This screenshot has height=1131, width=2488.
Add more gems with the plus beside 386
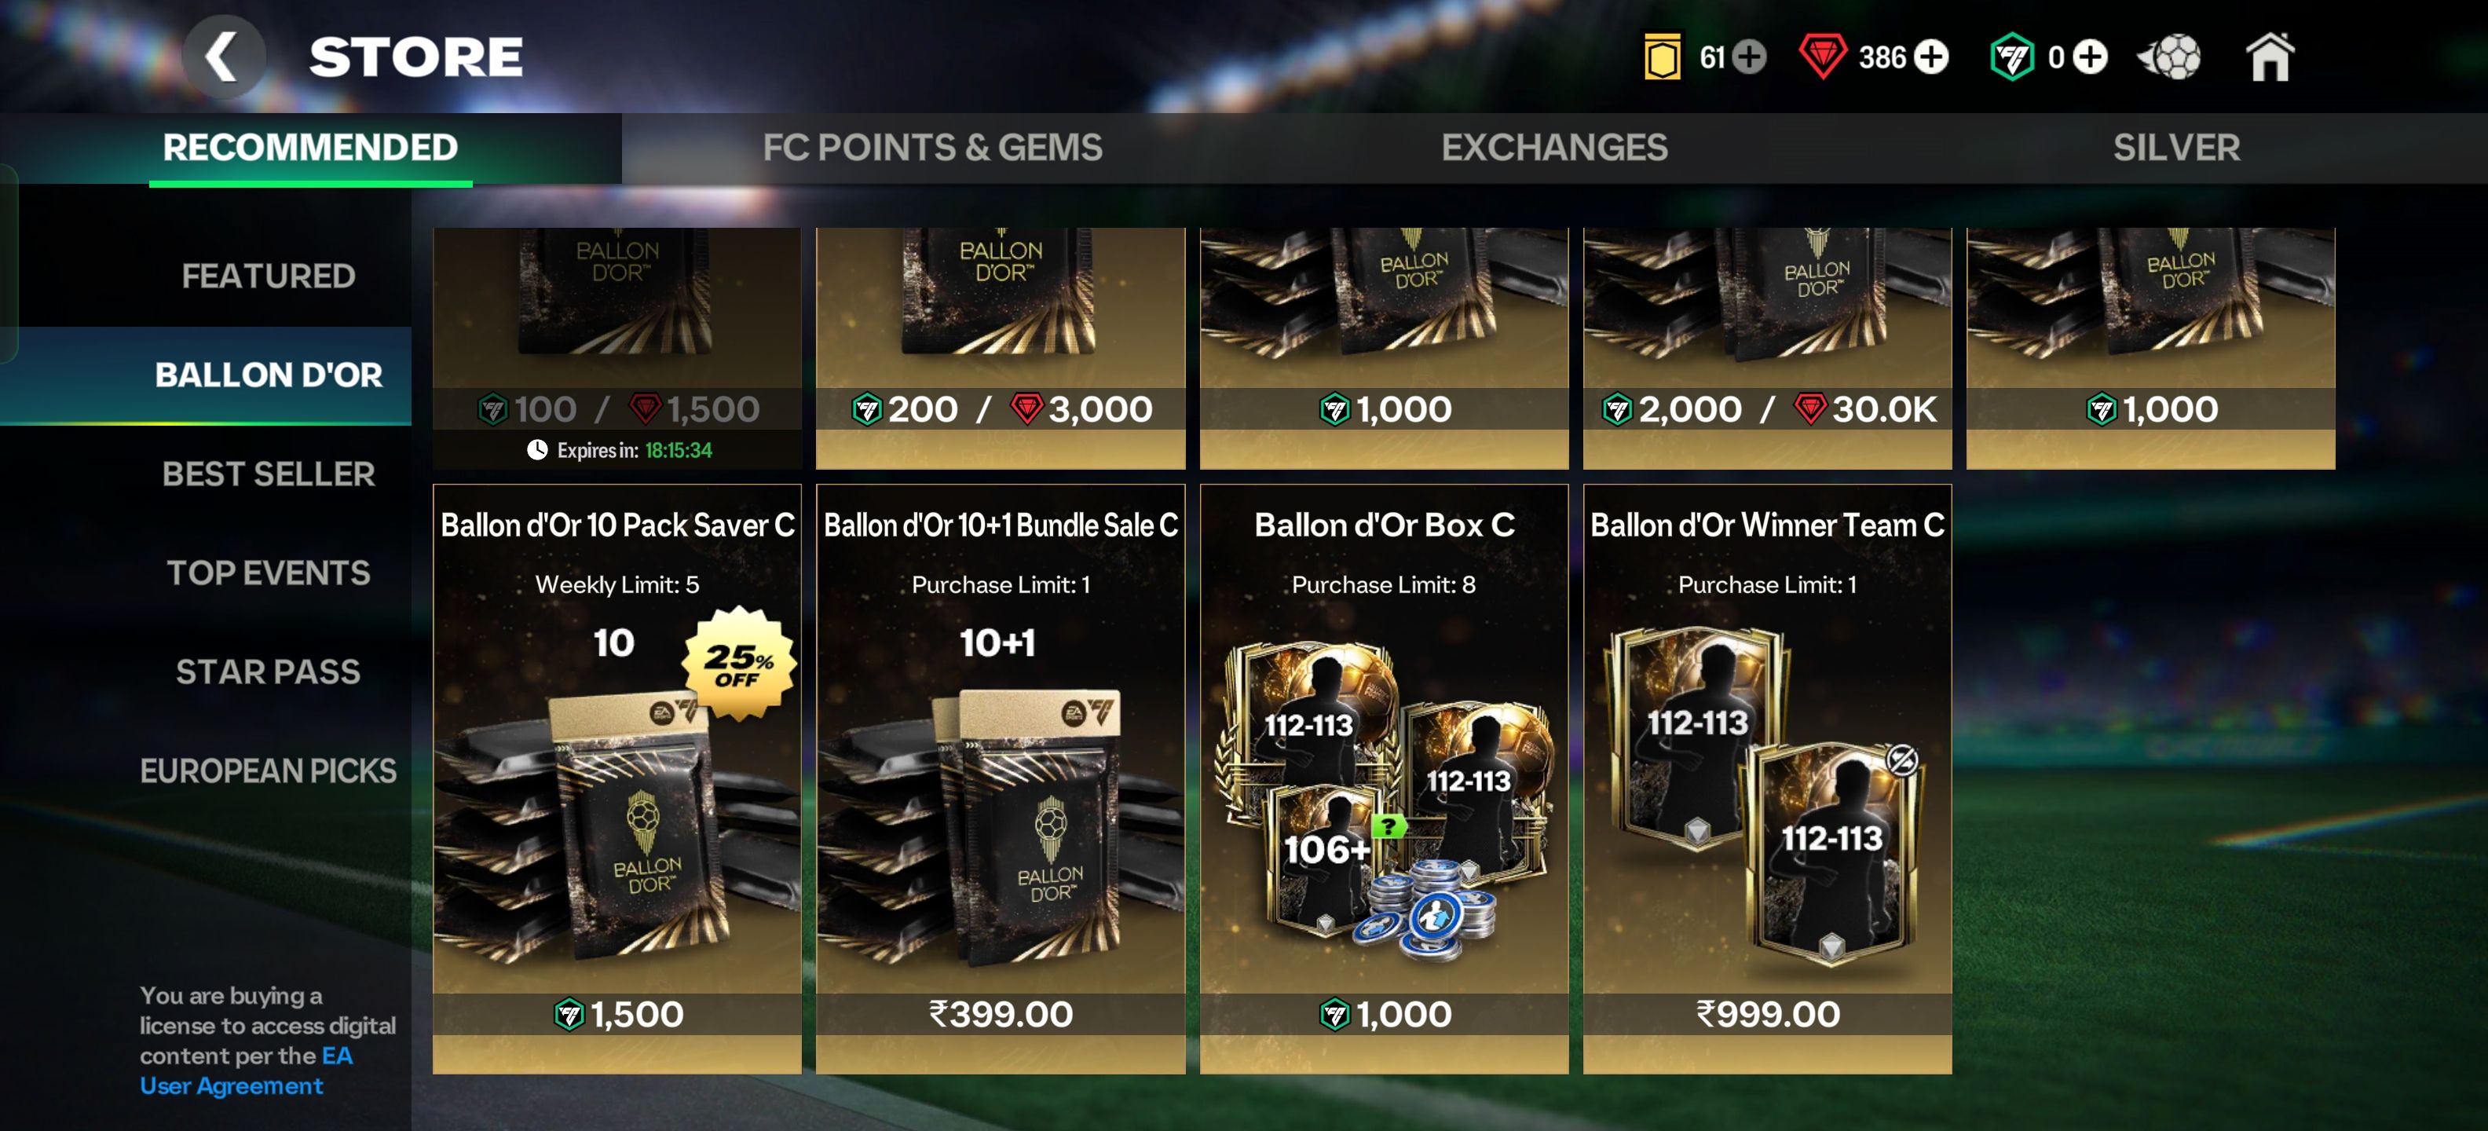1930,57
